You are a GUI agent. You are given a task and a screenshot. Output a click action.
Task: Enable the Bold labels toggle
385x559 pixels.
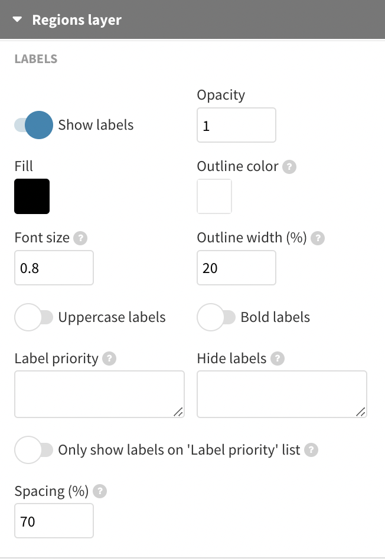(216, 317)
